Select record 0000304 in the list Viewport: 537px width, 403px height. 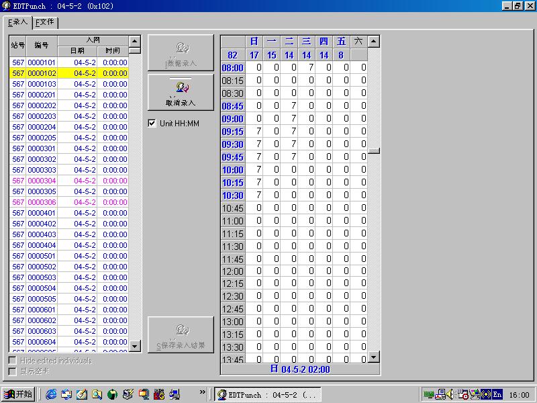pyautogui.click(x=42, y=181)
